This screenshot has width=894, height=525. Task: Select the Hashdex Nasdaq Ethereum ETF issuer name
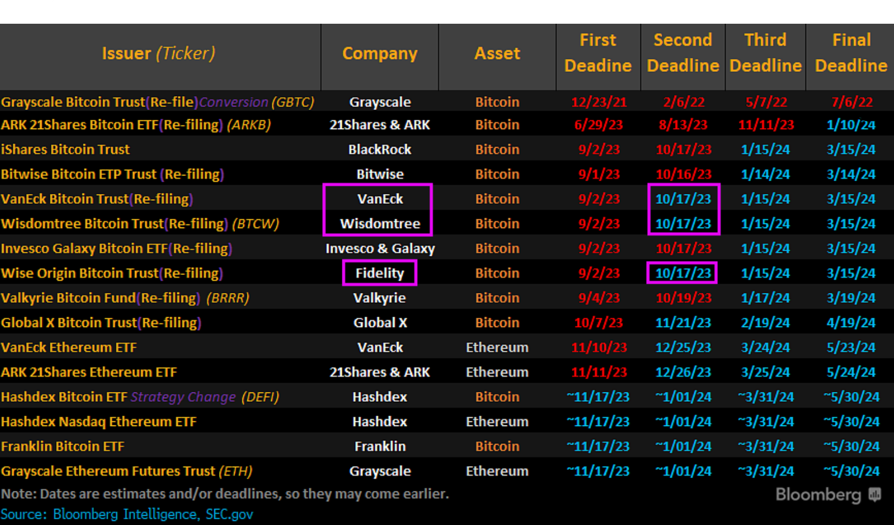[x=98, y=422]
